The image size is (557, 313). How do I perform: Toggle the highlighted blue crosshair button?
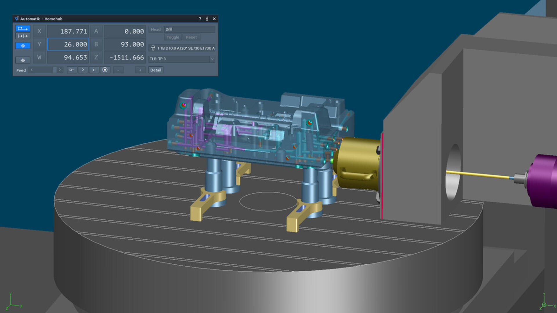pos(23,46)
